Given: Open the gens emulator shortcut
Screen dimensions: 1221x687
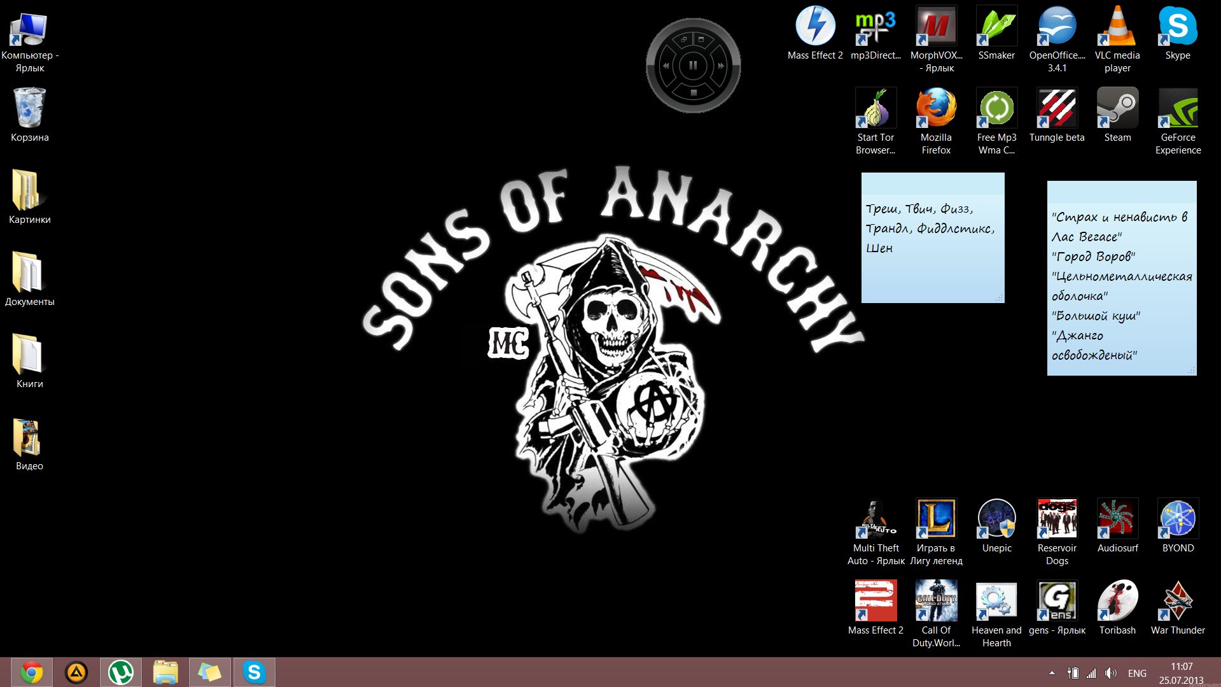Looking at the screenshot, I should coord(1057,600).
